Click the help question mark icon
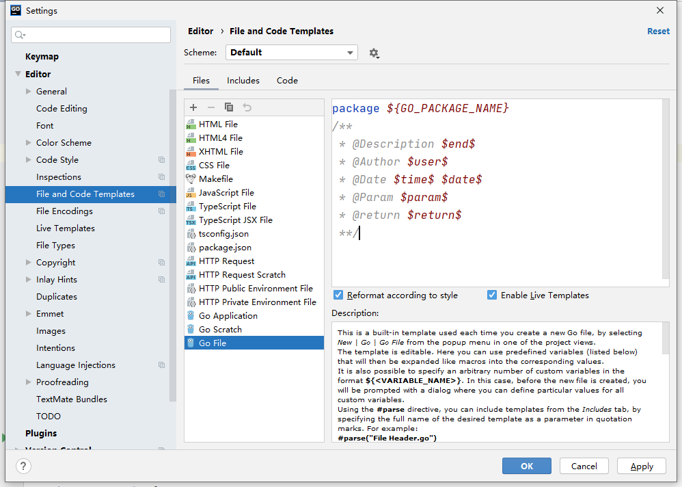 point(23,466)
